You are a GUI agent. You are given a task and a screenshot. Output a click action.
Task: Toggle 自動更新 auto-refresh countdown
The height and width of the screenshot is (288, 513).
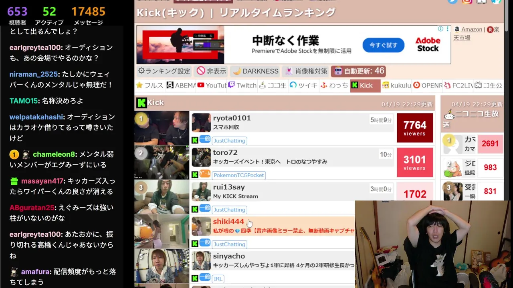pos(359,71)
